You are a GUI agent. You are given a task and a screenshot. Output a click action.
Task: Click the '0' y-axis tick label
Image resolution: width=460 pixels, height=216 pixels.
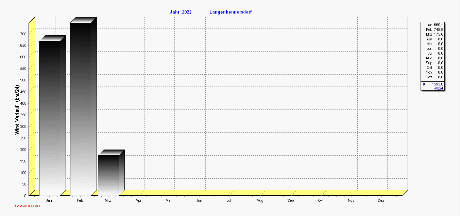(x=25, y=195)
